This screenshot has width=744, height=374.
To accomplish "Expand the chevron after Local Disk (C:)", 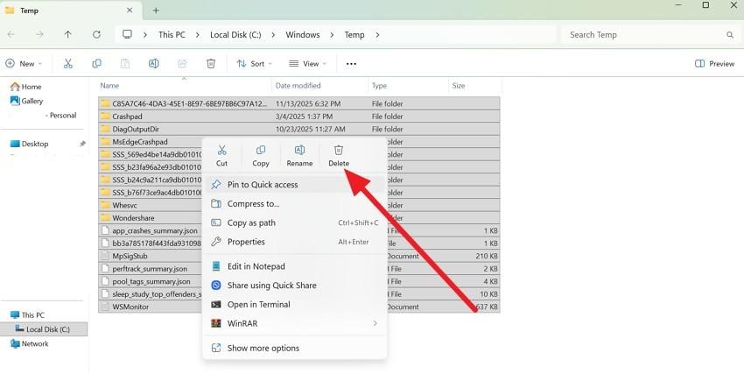I will [273, 35].
